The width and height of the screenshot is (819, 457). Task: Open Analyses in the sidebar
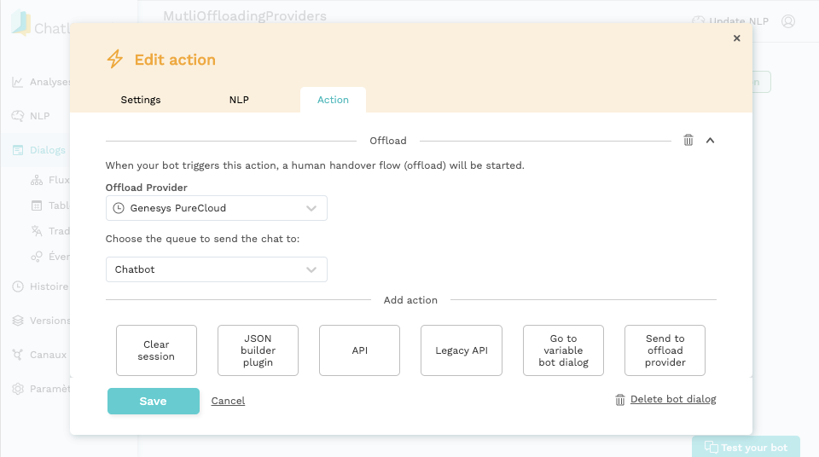(x=39, y=82)
